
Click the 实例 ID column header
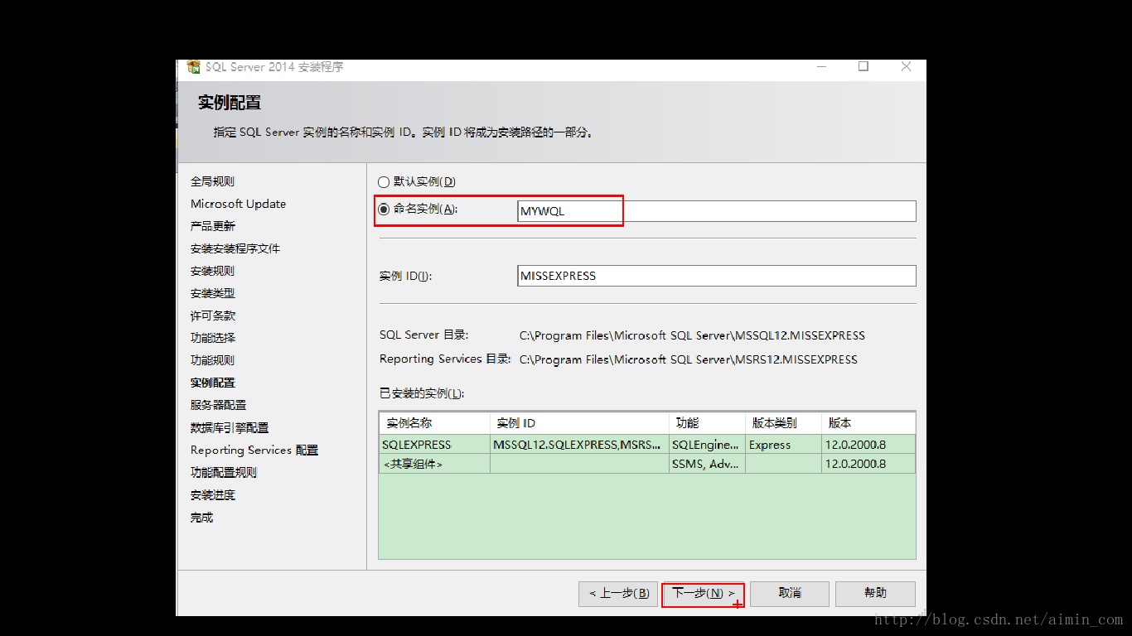pos(579,422)
